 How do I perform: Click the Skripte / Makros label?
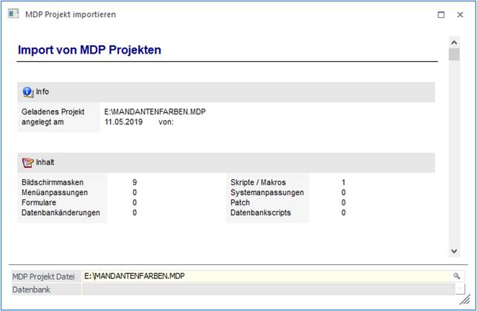point(258,182)
